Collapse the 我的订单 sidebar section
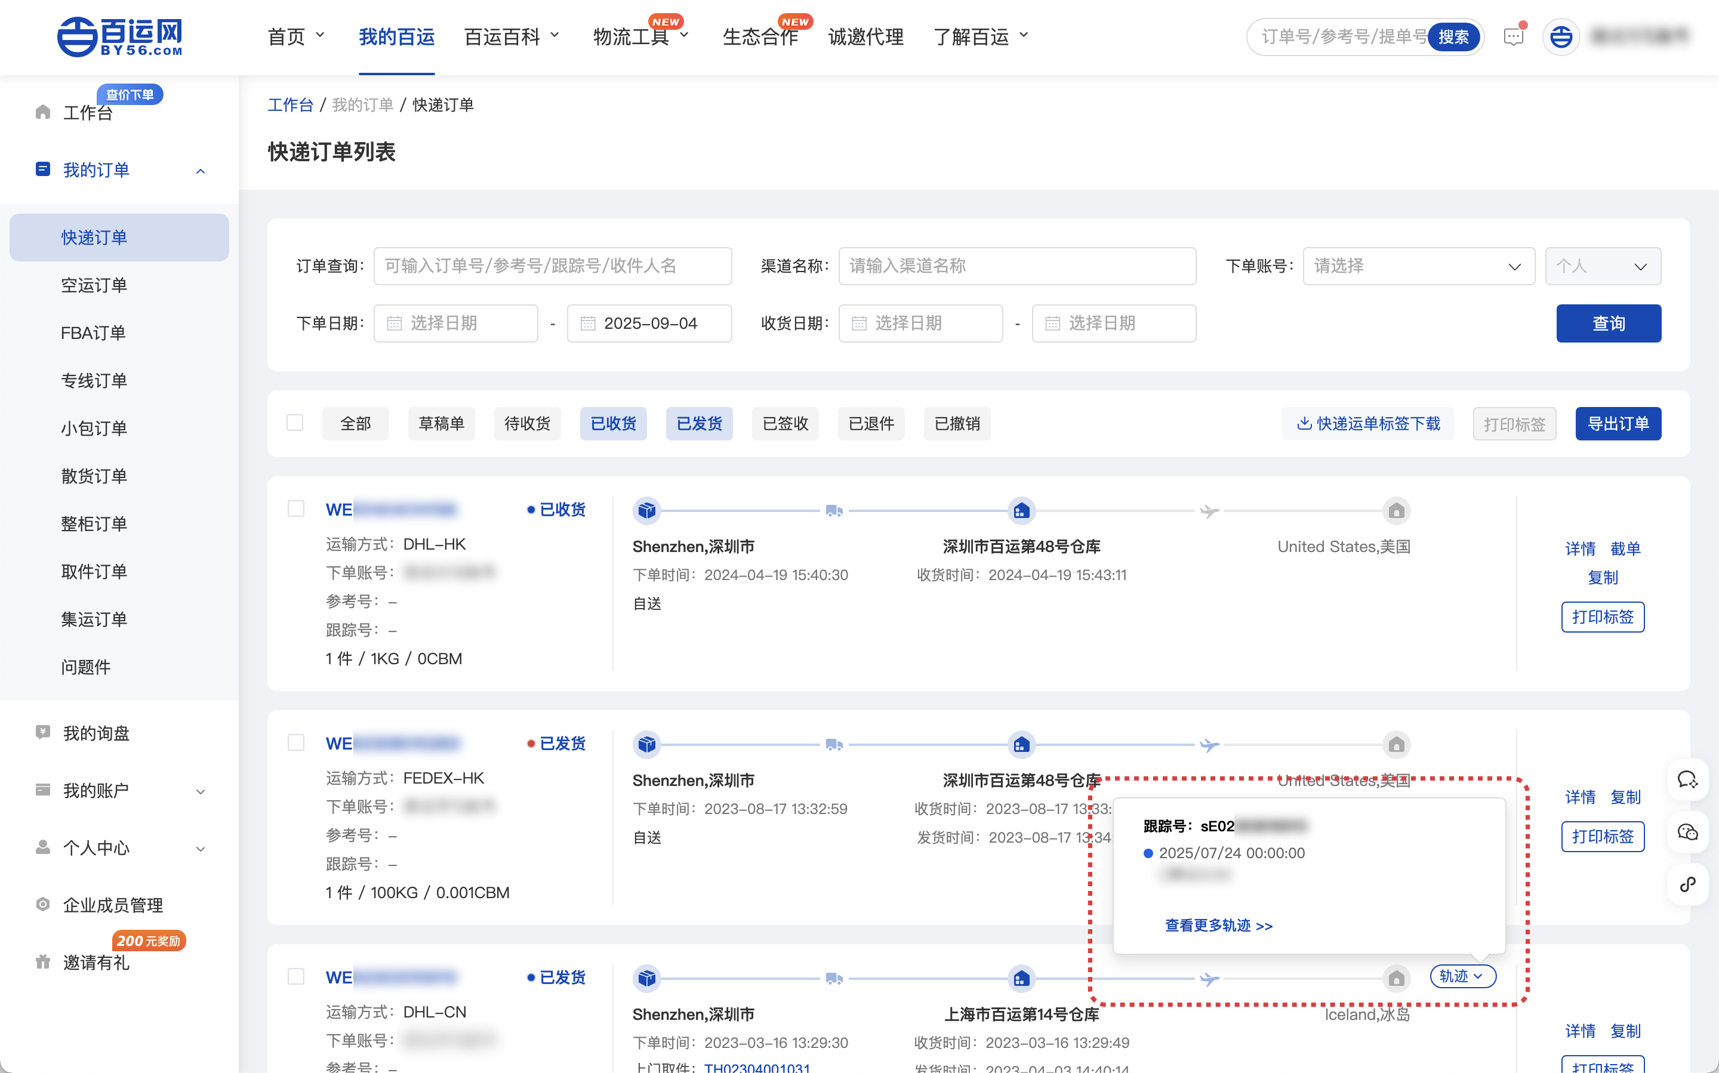Viewport: 1719px width, 1073px height. [x=200, y=170]
